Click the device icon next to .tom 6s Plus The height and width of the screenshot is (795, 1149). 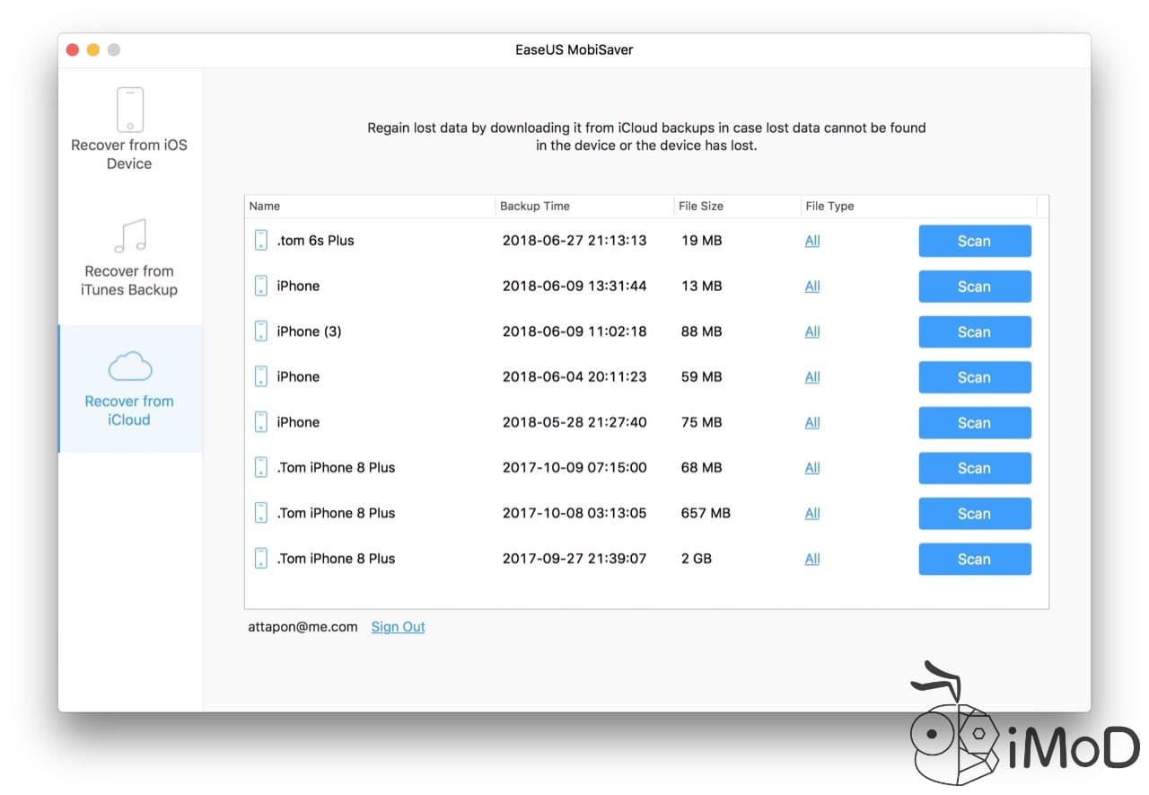[x=261, y=240]
